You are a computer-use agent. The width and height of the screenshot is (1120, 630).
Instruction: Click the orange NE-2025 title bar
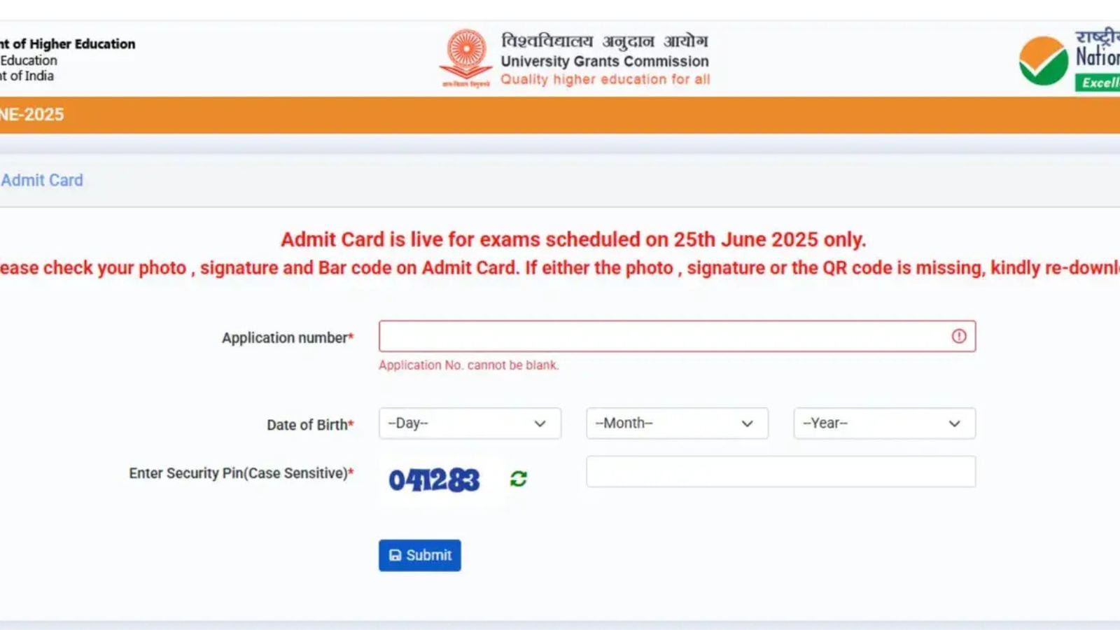[x=560, y=115]
